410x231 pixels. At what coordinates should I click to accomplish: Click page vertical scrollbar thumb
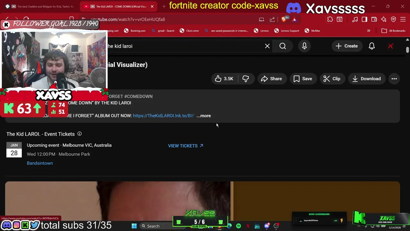(407, 50)
